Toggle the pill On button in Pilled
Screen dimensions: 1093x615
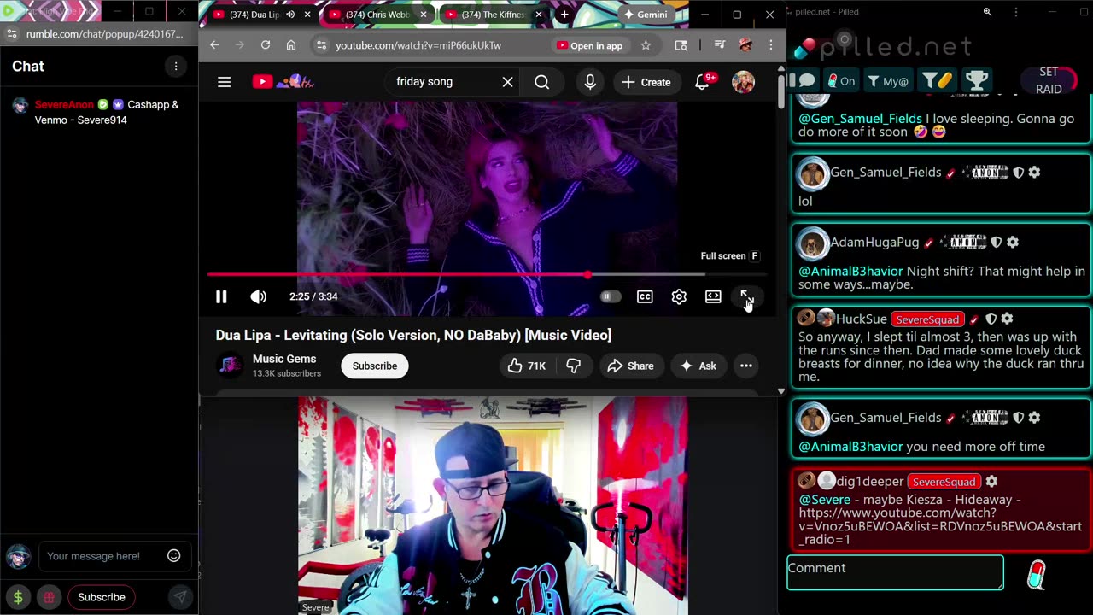(x=841, y=81)
